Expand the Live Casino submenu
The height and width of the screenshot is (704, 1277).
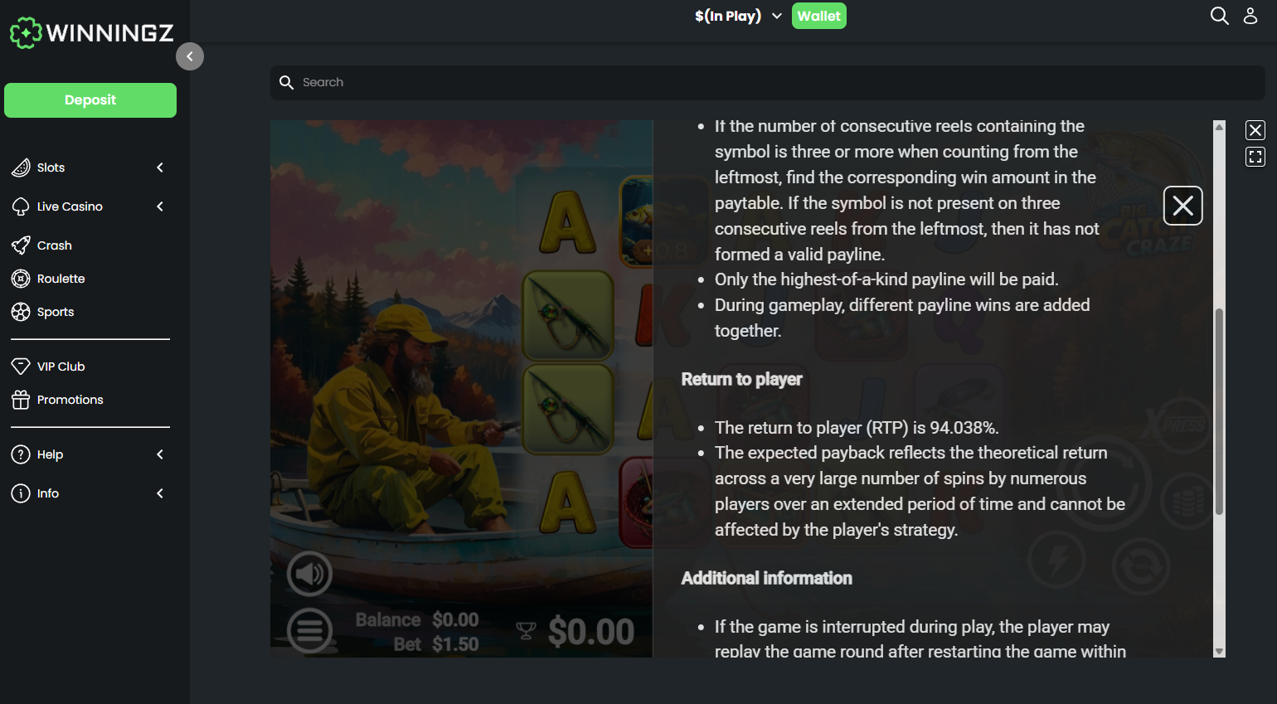click(x=90, y=206)
